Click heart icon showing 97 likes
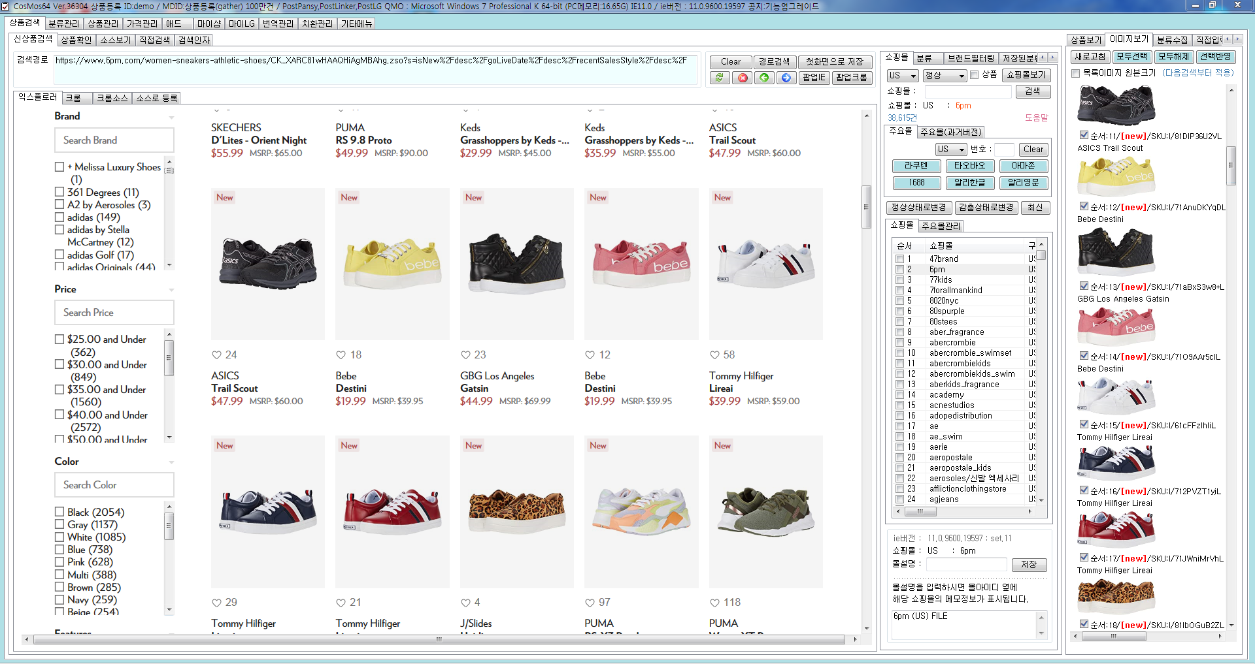 [x=590, y=603]
